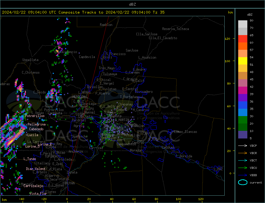Click the 100 km mark on the horizontal axis
265x203 pixels.
click(178, 199)
